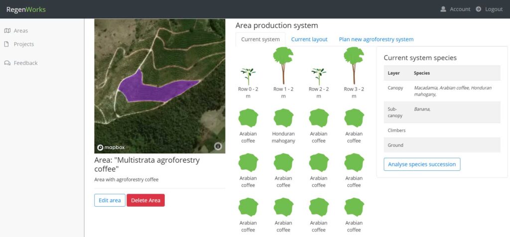
Task: Click the Row 2 banana plant icon
Action: (x=319, y=76)
